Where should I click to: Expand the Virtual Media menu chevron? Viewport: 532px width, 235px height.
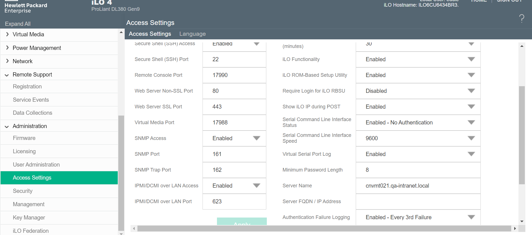(x=7, y=34)
